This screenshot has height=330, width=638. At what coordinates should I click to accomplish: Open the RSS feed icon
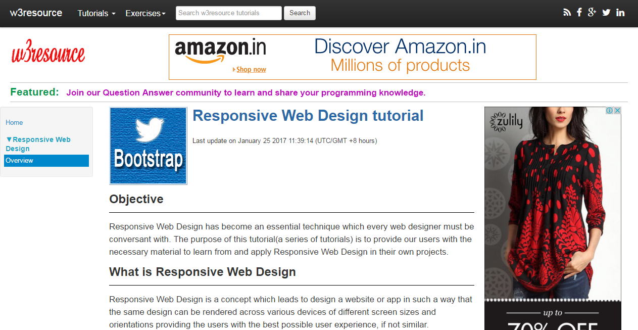click(567, 13)
